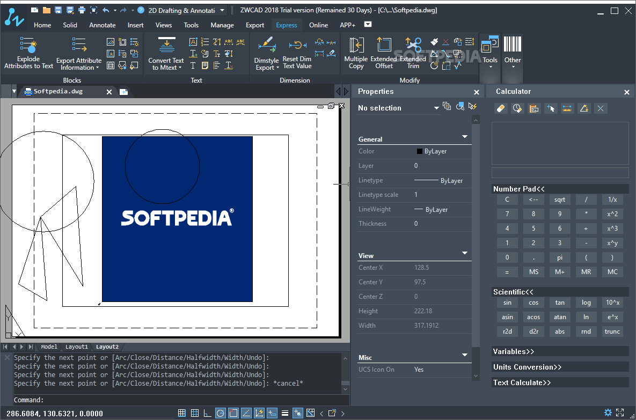The image size is (636, 420).
Task: Click calculator Get Coordinates icon
Action: 551,108
